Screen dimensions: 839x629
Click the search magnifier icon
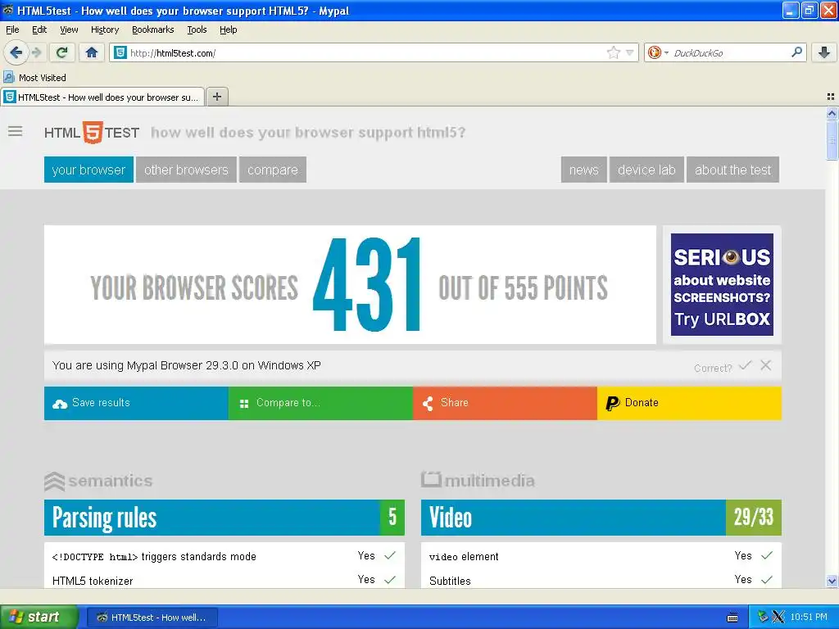click(796, 52)
